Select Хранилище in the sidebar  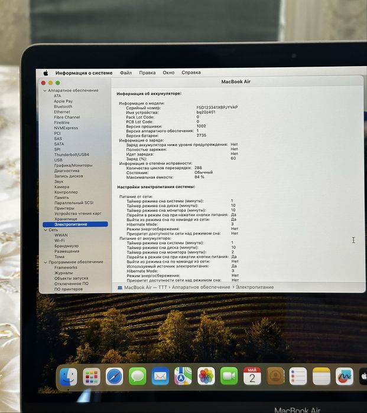click(x=66, y=219)
